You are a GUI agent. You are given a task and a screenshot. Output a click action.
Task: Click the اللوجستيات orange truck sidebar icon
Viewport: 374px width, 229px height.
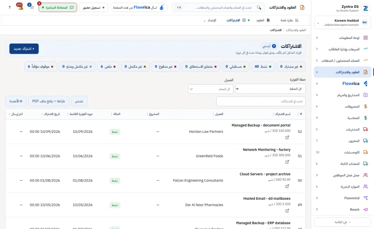(x=365, y=152)
